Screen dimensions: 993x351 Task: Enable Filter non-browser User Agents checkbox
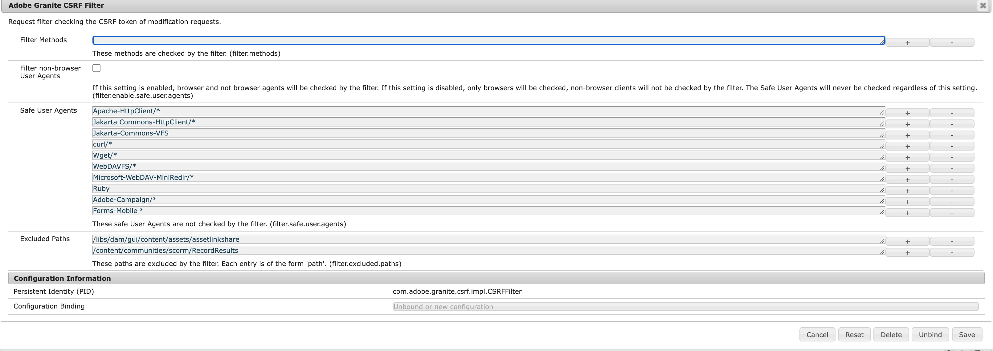pyautogui.click(x=96, y=68)
